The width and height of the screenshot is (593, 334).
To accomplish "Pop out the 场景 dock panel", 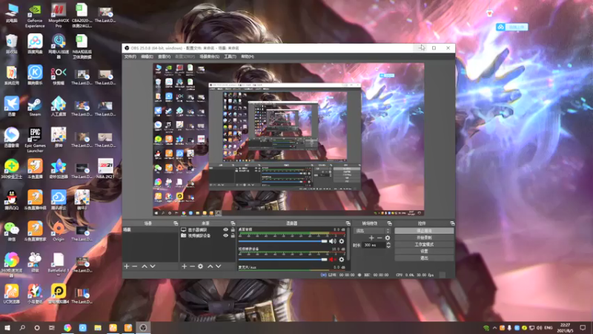I will pos(176,223).
